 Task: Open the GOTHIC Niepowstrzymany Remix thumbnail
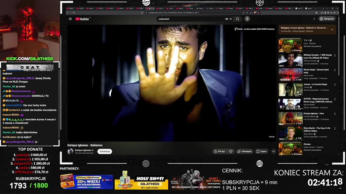tap(290, 104)
